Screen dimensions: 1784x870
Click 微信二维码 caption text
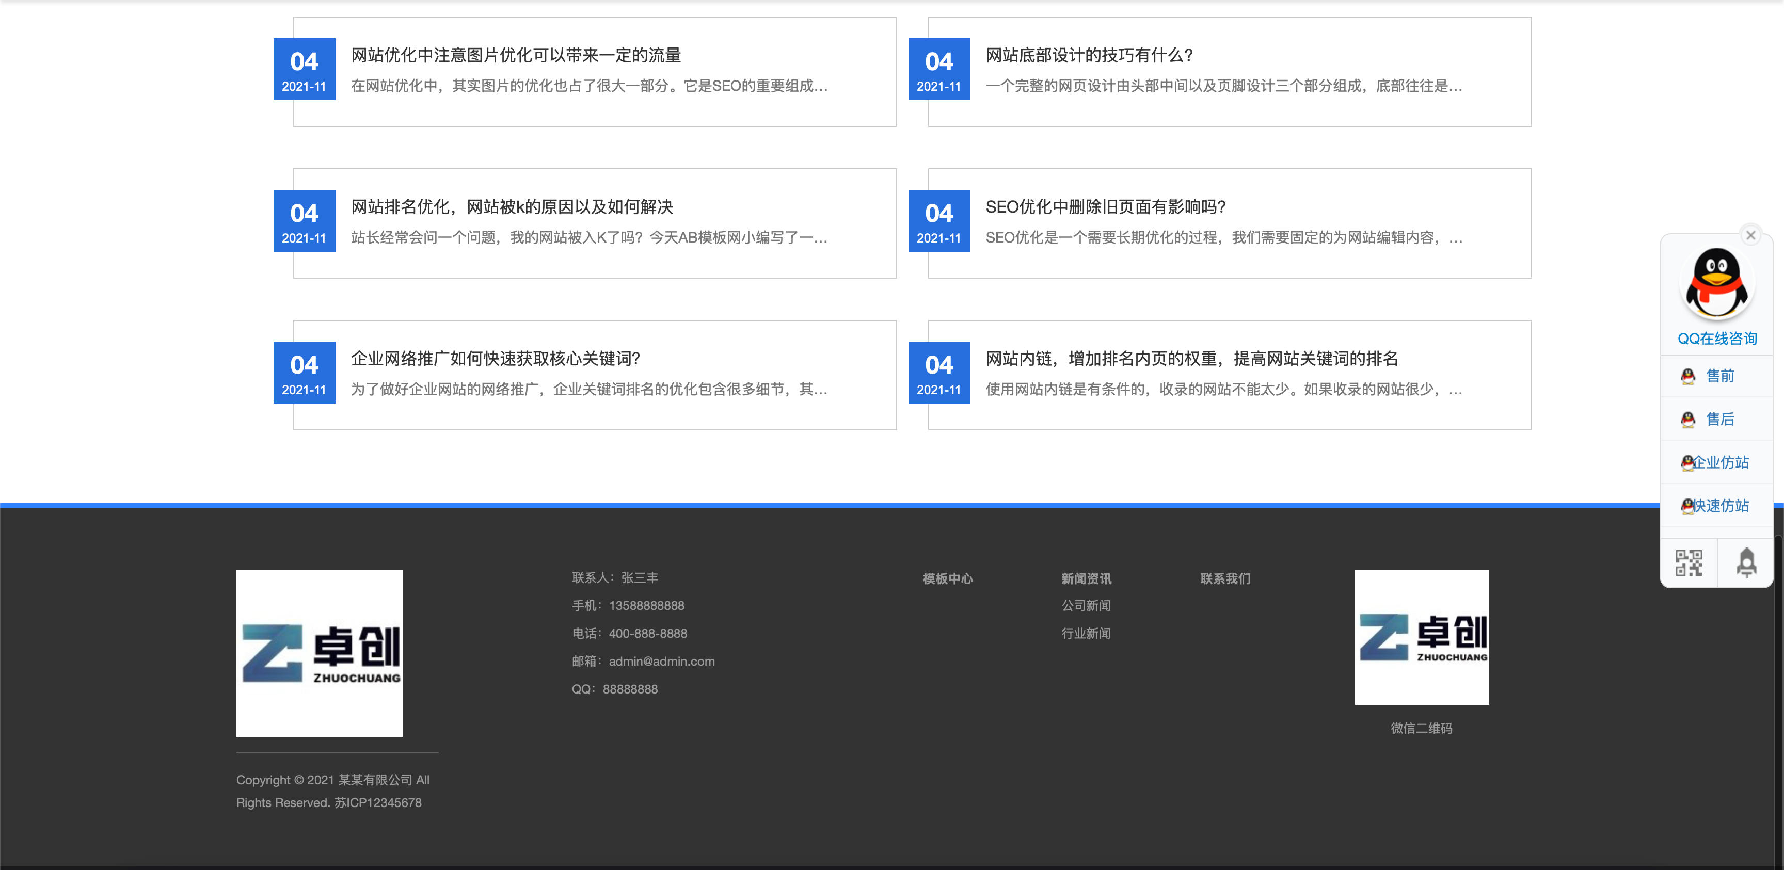coord(1421,728)
